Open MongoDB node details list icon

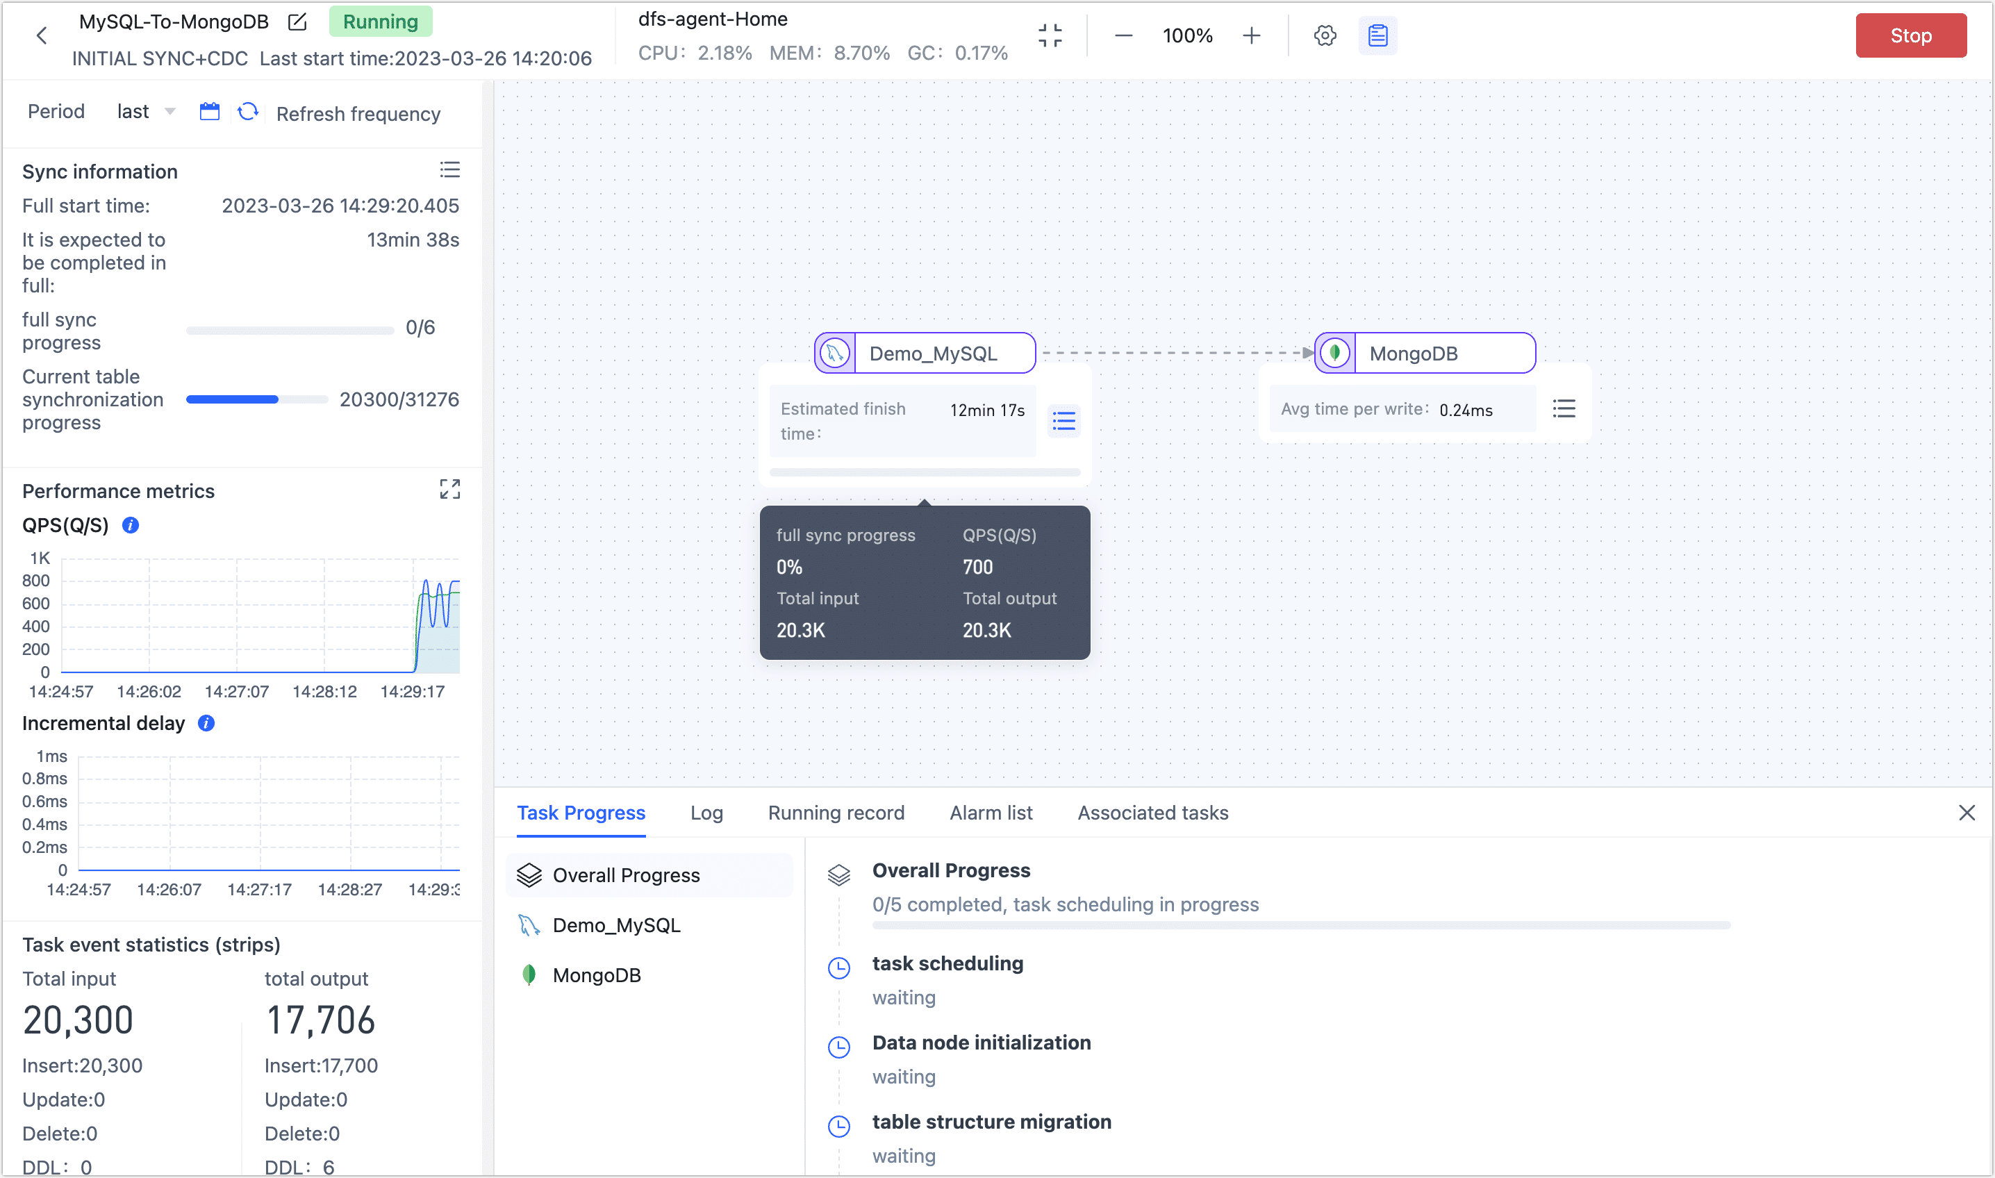point(1563,409)
